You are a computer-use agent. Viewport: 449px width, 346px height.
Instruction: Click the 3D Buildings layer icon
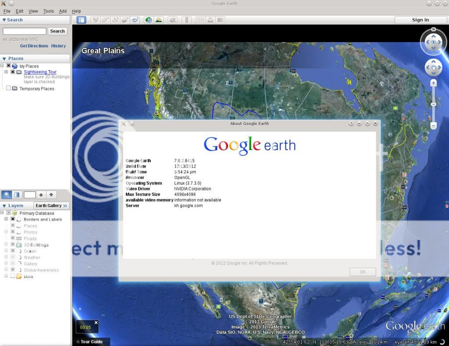[19, 245]
